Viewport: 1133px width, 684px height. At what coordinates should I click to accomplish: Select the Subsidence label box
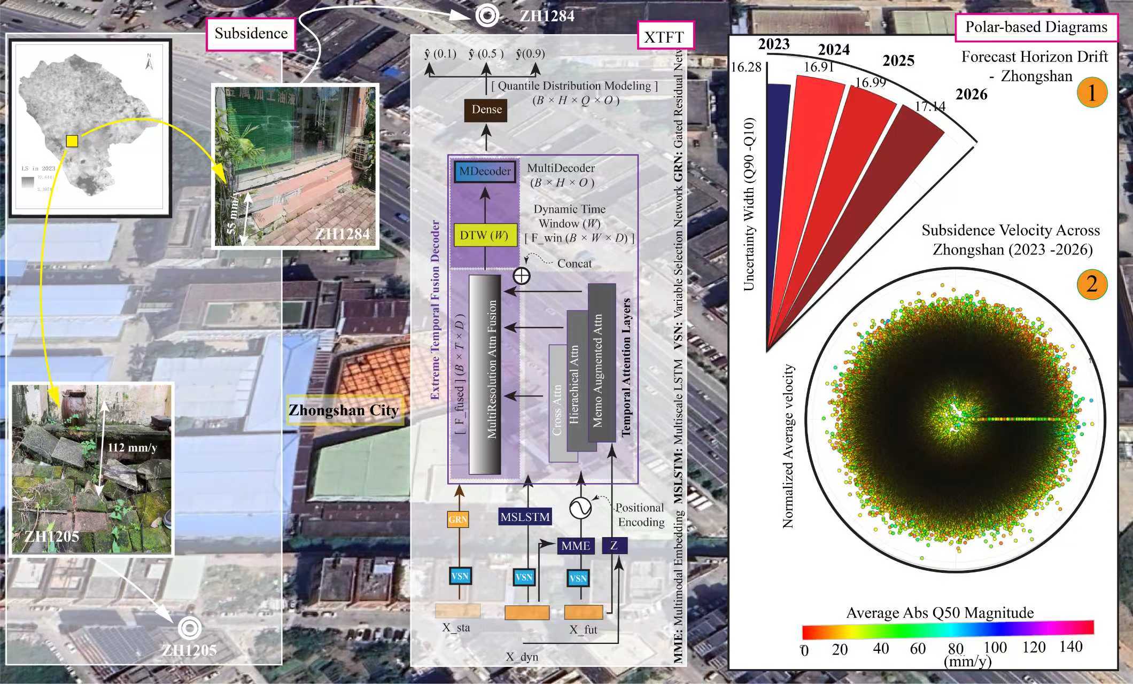tap(251, 34)
